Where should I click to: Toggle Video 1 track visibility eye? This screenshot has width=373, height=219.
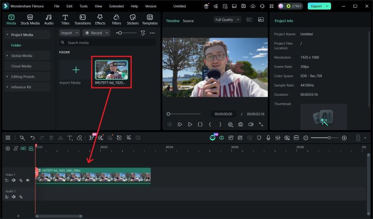tap(28, 180)
